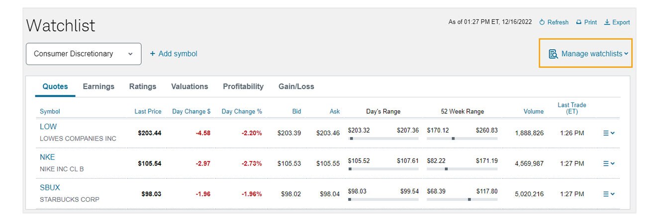
Task: Sort by Day Change % column header
Action: [242, 111]
